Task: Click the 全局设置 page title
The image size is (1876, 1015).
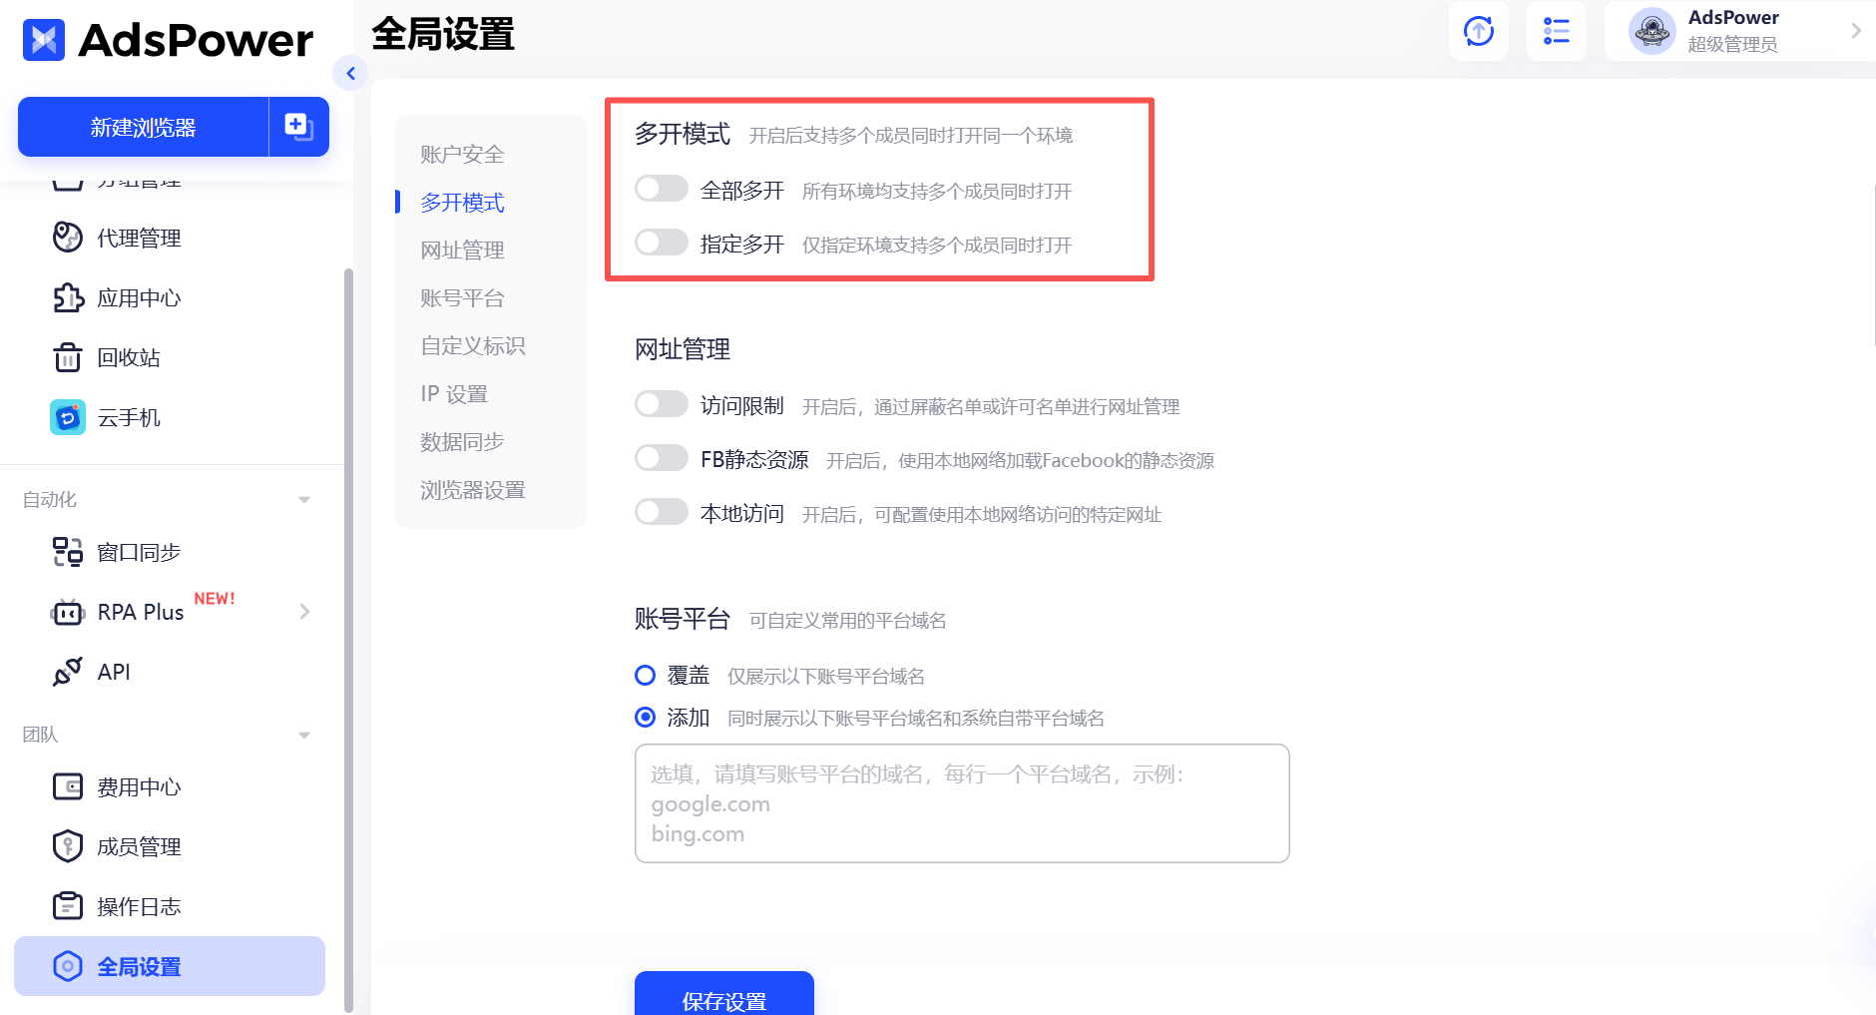Action: pos(443,35)
